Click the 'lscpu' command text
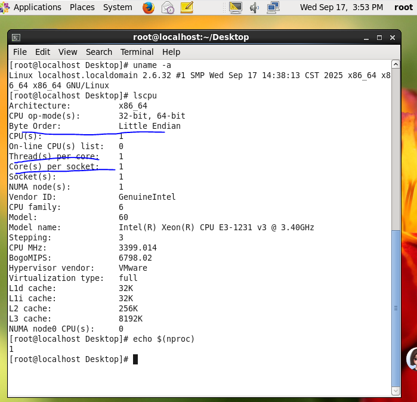Viewport: 417px width, 402px height. click(x=145, y=96)
